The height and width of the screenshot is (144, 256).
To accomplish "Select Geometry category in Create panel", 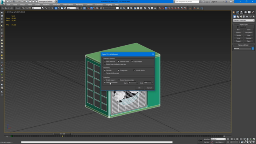I will coord(234,17).
